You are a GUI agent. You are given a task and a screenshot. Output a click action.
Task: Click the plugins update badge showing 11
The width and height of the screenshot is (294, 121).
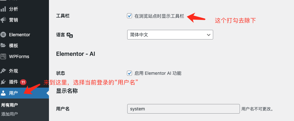pos(23,82)
